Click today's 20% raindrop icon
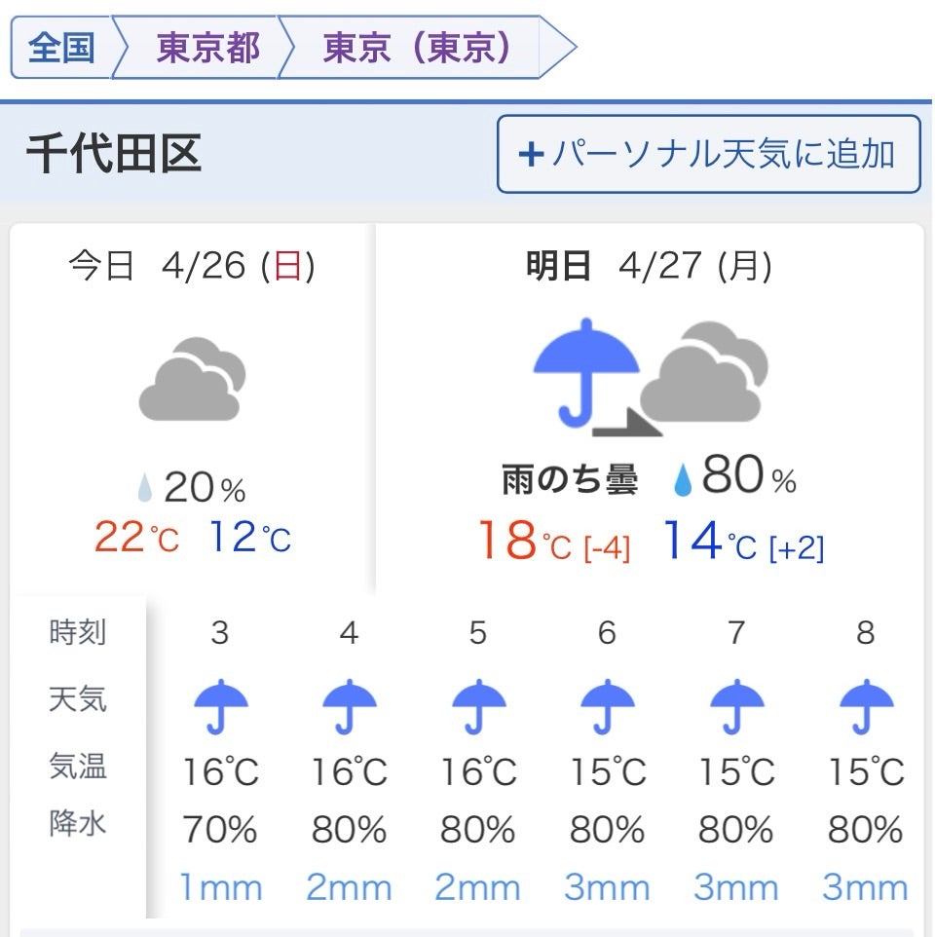Viewport: 935px width, 937px height. 145,487
